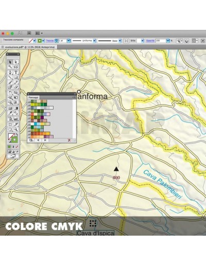Go to next swatch library arrow
This screenshot has width=206, height=266.
point(45,140)
